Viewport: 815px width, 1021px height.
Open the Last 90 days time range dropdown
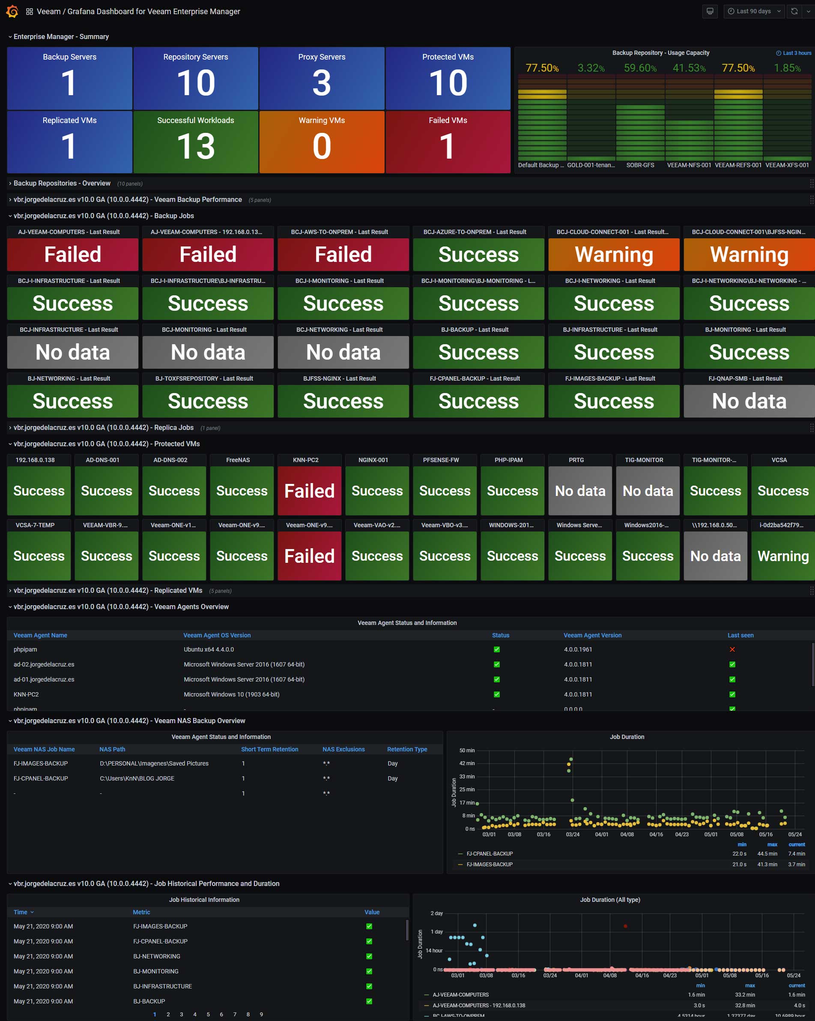(754, 12)
